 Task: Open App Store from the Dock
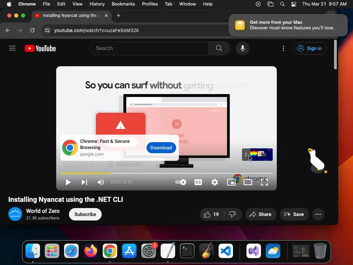coord(129,251)
